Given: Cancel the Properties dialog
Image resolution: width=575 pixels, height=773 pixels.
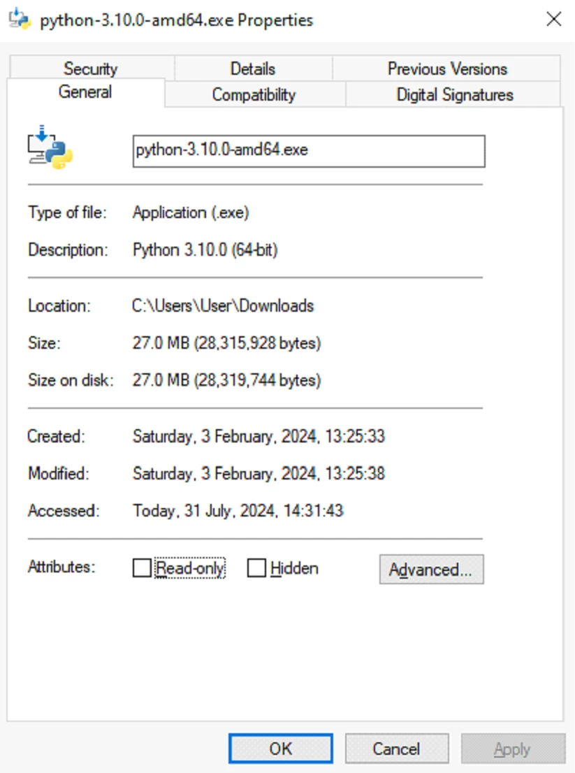Looking at the screenshot, I should tap(396, 749).
